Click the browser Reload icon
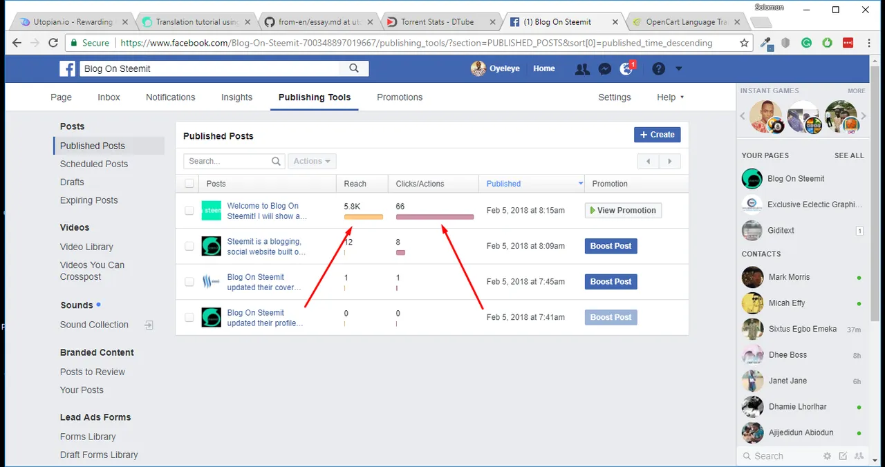Image resolution: width=885 pixels, height=467 pixels. [x=53, y=43]
